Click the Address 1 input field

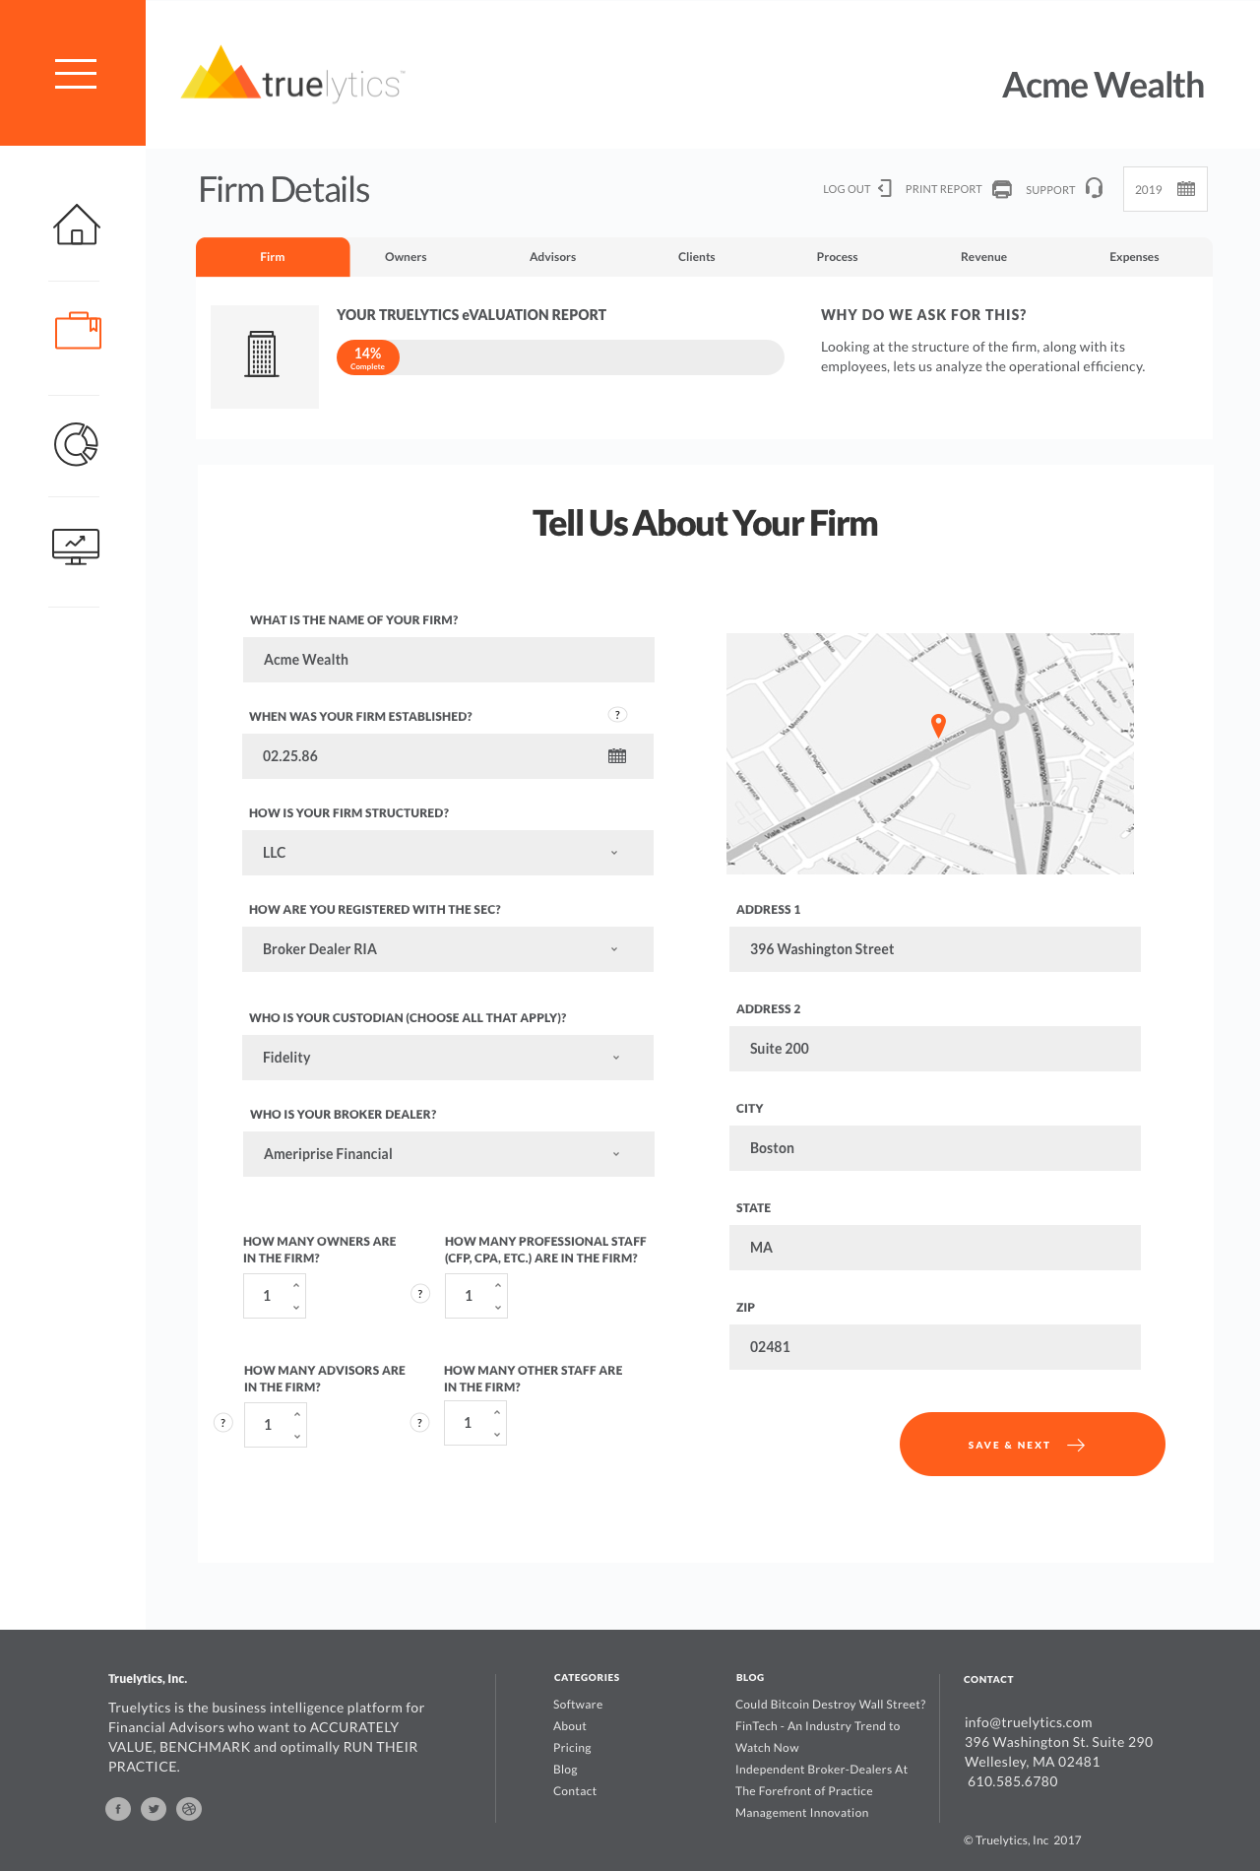coord(935,949)
